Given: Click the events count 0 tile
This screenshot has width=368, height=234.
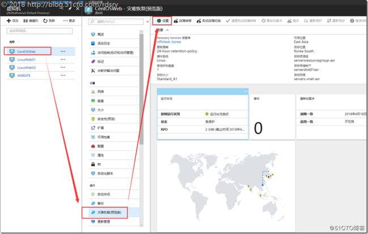Looking at the screenshot, I should click(272, 116).
